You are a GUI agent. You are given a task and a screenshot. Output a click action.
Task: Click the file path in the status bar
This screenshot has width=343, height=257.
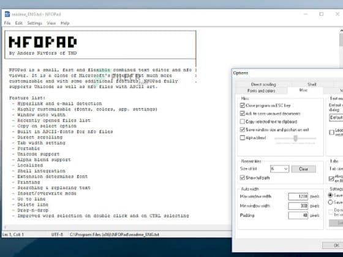(x=115, y=234)
